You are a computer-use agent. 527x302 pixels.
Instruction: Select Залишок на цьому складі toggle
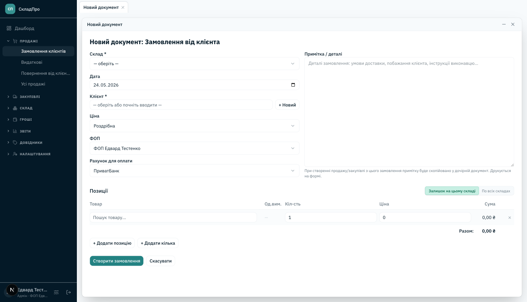452,191
